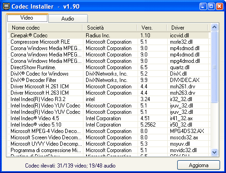226x173 pixels.
Task: Select Compressore Microsoft RLE row
Action: click(x=109, y=42)
